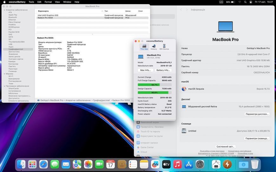This screenshot has width=276, height=172.
Task: Go back in the Інформація settings pane
Action: click(x=181, y=10)
